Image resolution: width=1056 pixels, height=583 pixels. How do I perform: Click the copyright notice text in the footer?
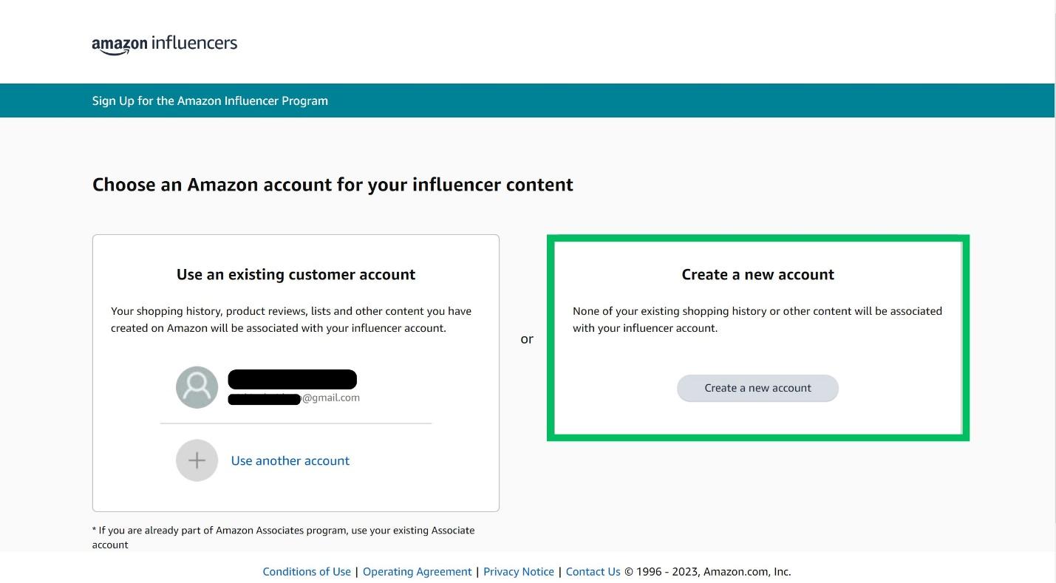pyautogui.click(x=708, y=571)
